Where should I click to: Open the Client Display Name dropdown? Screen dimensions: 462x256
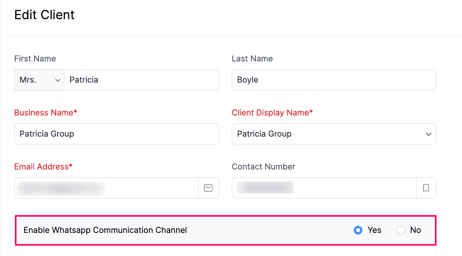(x=334, y=134)
